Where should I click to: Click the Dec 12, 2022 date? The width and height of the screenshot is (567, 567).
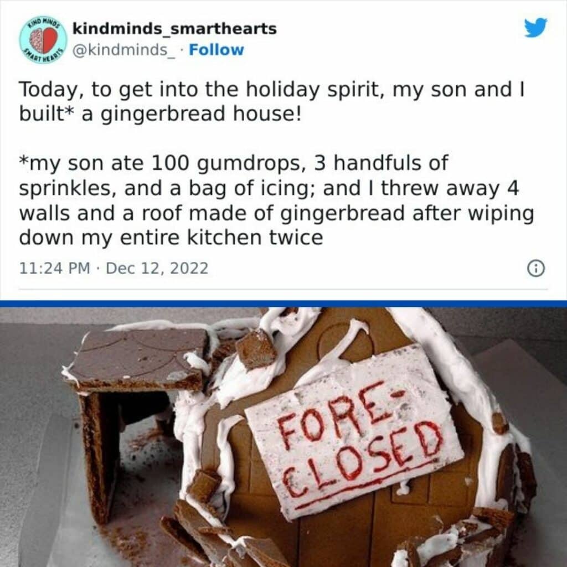pos(157,269)
